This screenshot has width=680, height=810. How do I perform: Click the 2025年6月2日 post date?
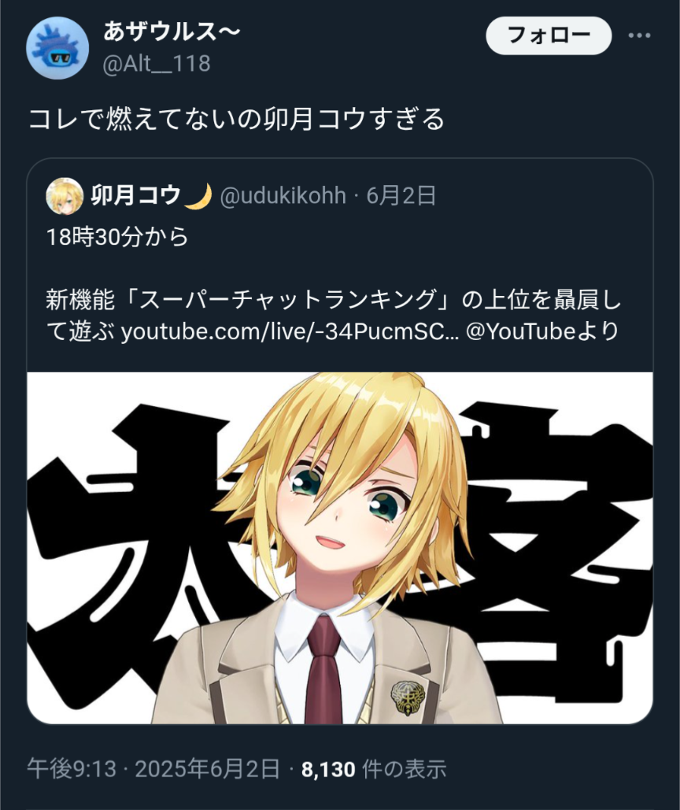click(x=208, y=769)
